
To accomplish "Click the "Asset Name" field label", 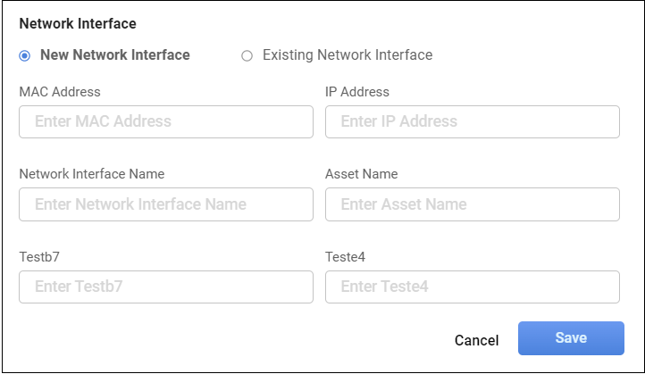I will click(362, 174).
